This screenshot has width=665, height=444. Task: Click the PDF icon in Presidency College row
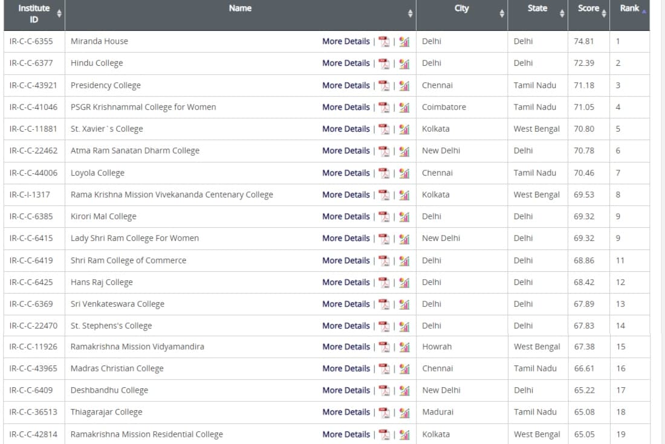(x=384, y=86)
